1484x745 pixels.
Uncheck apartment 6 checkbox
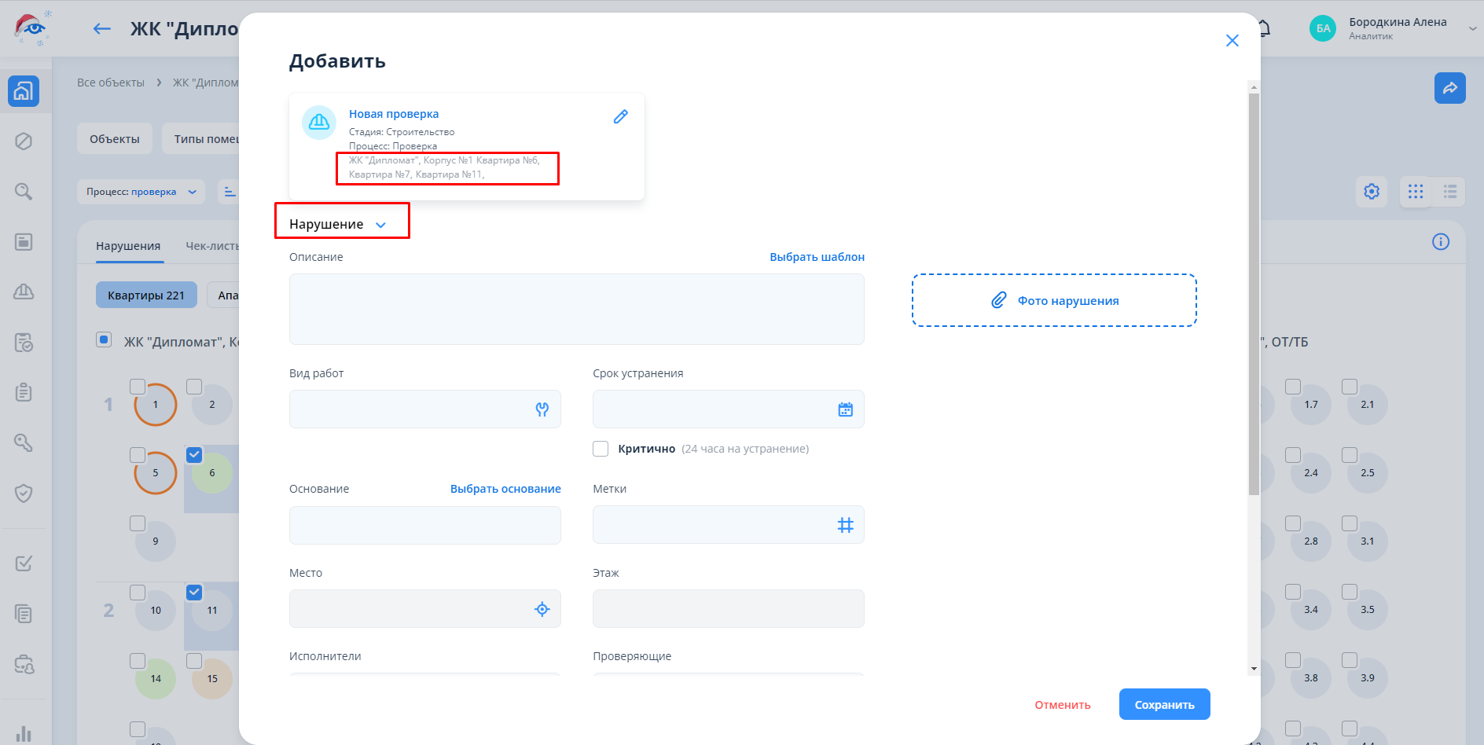tap(194, 455)
